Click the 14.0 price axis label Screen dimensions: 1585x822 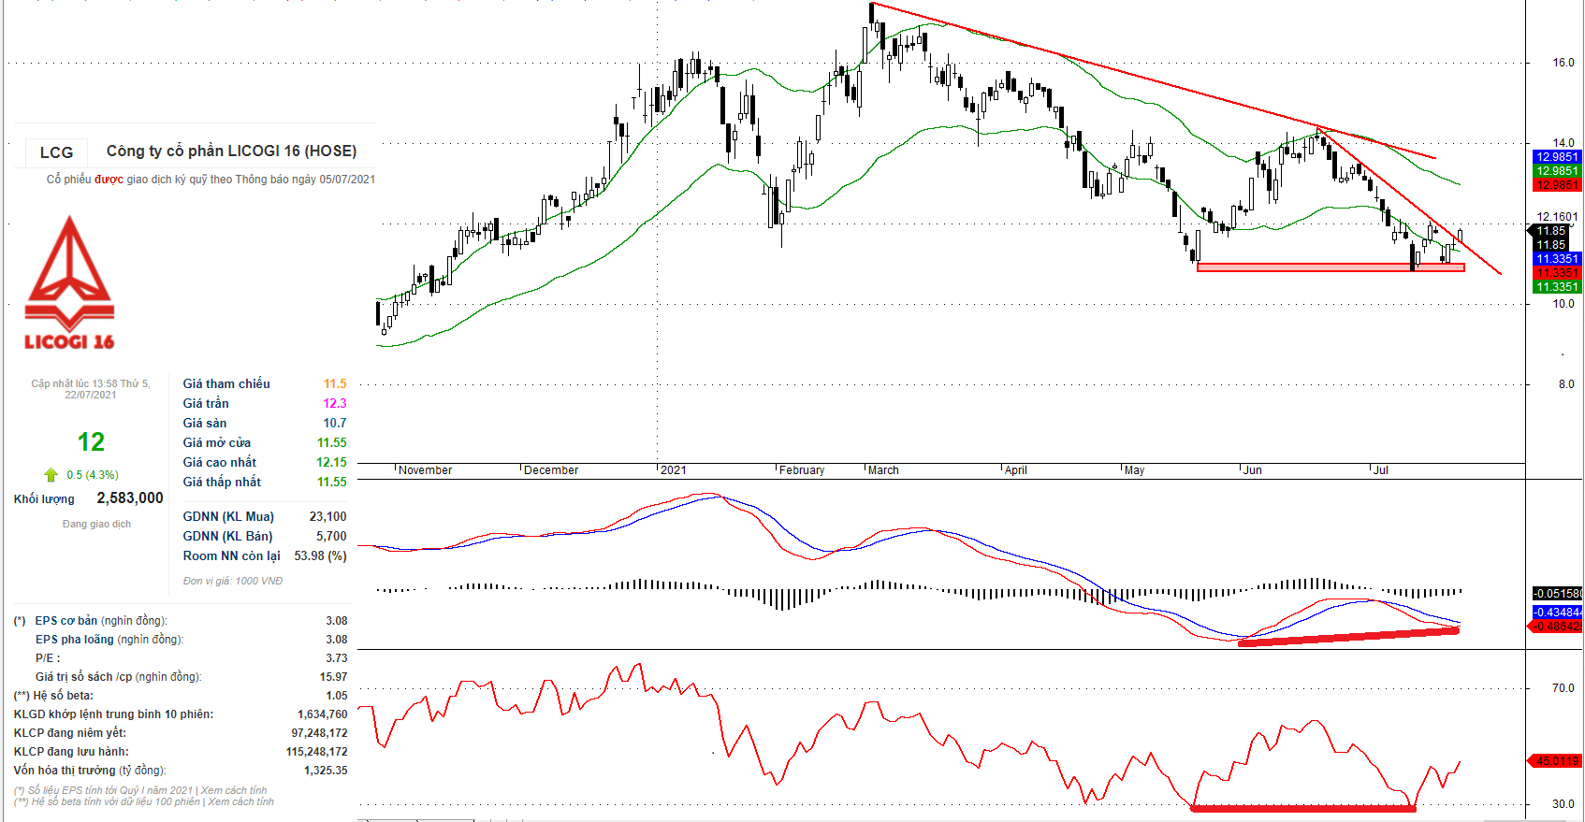tap(1563, 144)
